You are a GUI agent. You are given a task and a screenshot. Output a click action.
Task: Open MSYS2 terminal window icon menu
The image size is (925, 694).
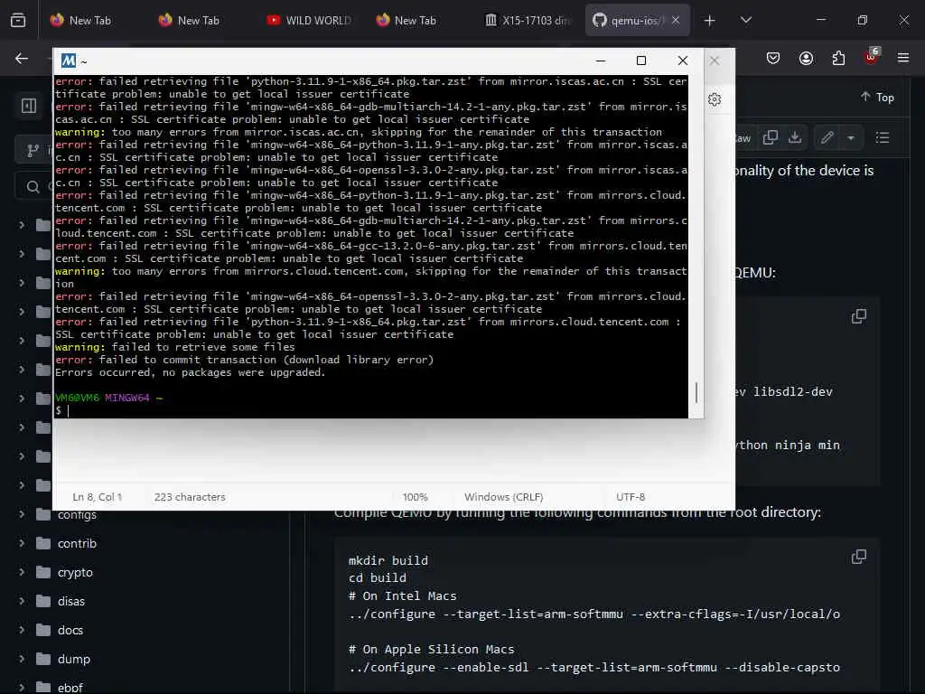(x=69, y=61)
